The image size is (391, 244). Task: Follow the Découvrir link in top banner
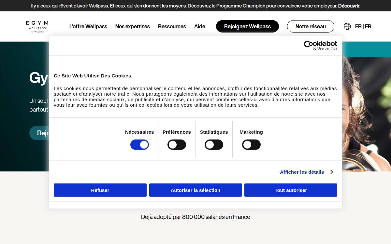[349, 6]
